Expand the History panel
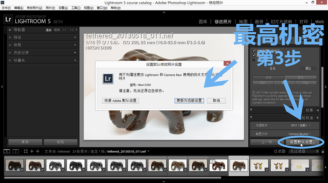Image resolution: width=328 pixels, height=183 pixels. 10,53
